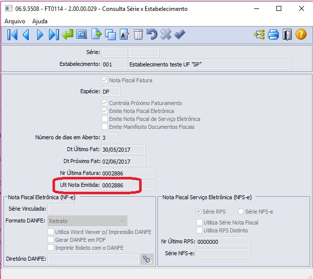The width and height of the screenshot is (313, 279).
Task: Click the Diretório DANFE text field
Action: point(94,259)
